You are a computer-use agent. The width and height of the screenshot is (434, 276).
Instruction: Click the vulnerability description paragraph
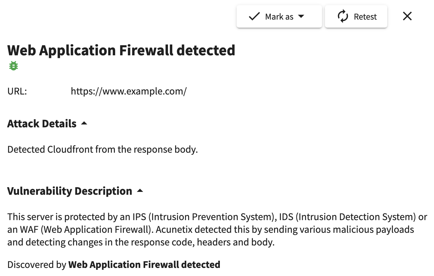click(217, 229)
